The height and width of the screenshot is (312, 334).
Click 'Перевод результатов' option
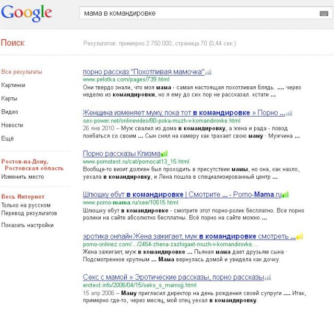click(x=29, y=213)
